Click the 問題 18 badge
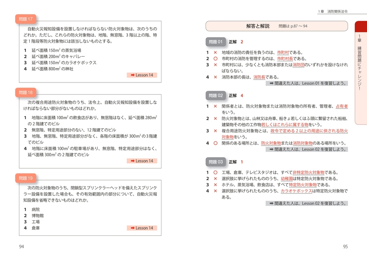Viewport: 367px width, 260px height. coord(26,92)
